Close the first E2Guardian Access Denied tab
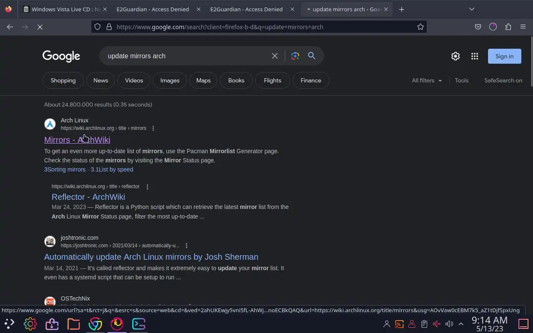 point(198,9)
